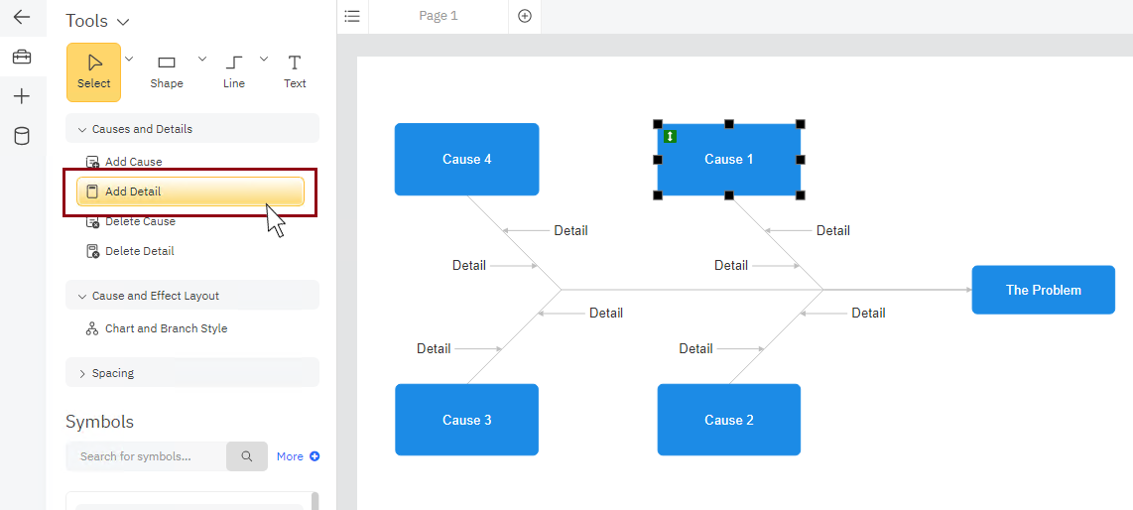The image size is (1133, 510).
Task: Click the Search for symbols field
Action: [x=146, y=456]
